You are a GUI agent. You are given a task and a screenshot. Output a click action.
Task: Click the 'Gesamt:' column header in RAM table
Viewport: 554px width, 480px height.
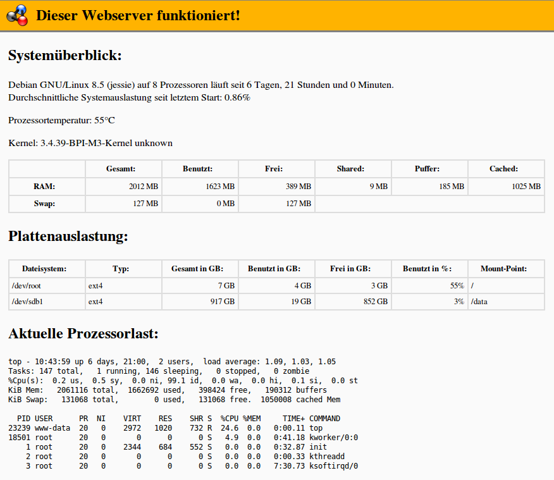[123, 169]
